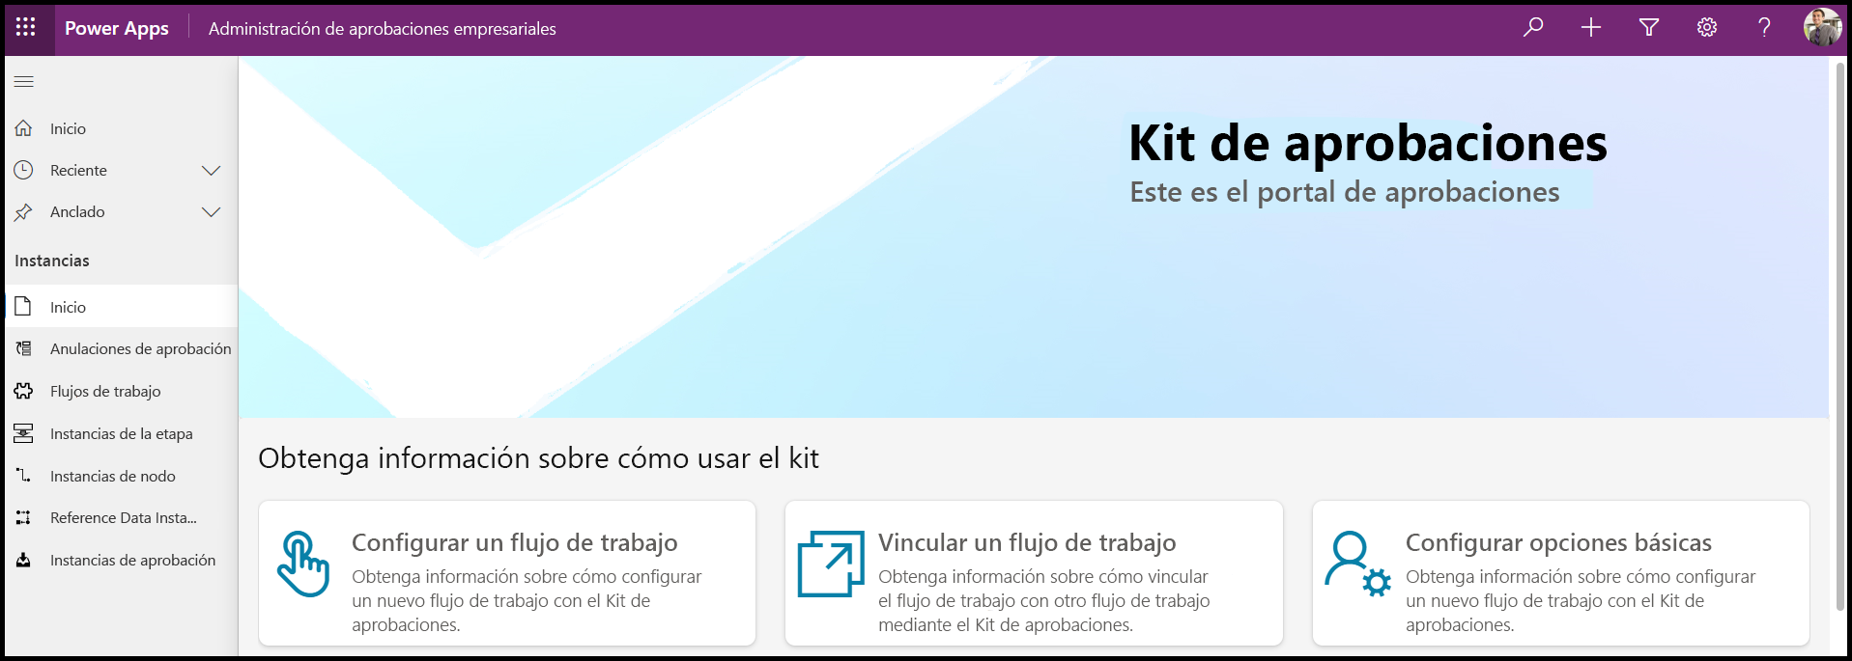Open the user profile avatar
Viewport: 1852px width, 661px height.
coord(1822,27)
